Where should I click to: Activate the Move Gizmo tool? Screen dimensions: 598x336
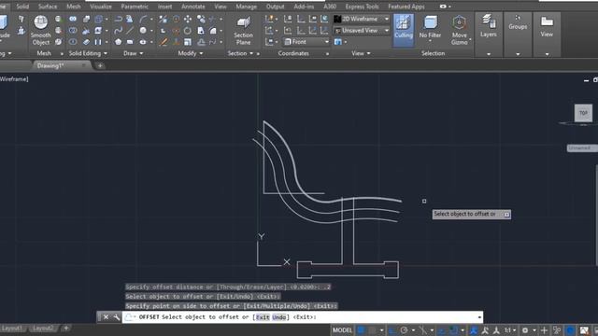click(459, 30)
